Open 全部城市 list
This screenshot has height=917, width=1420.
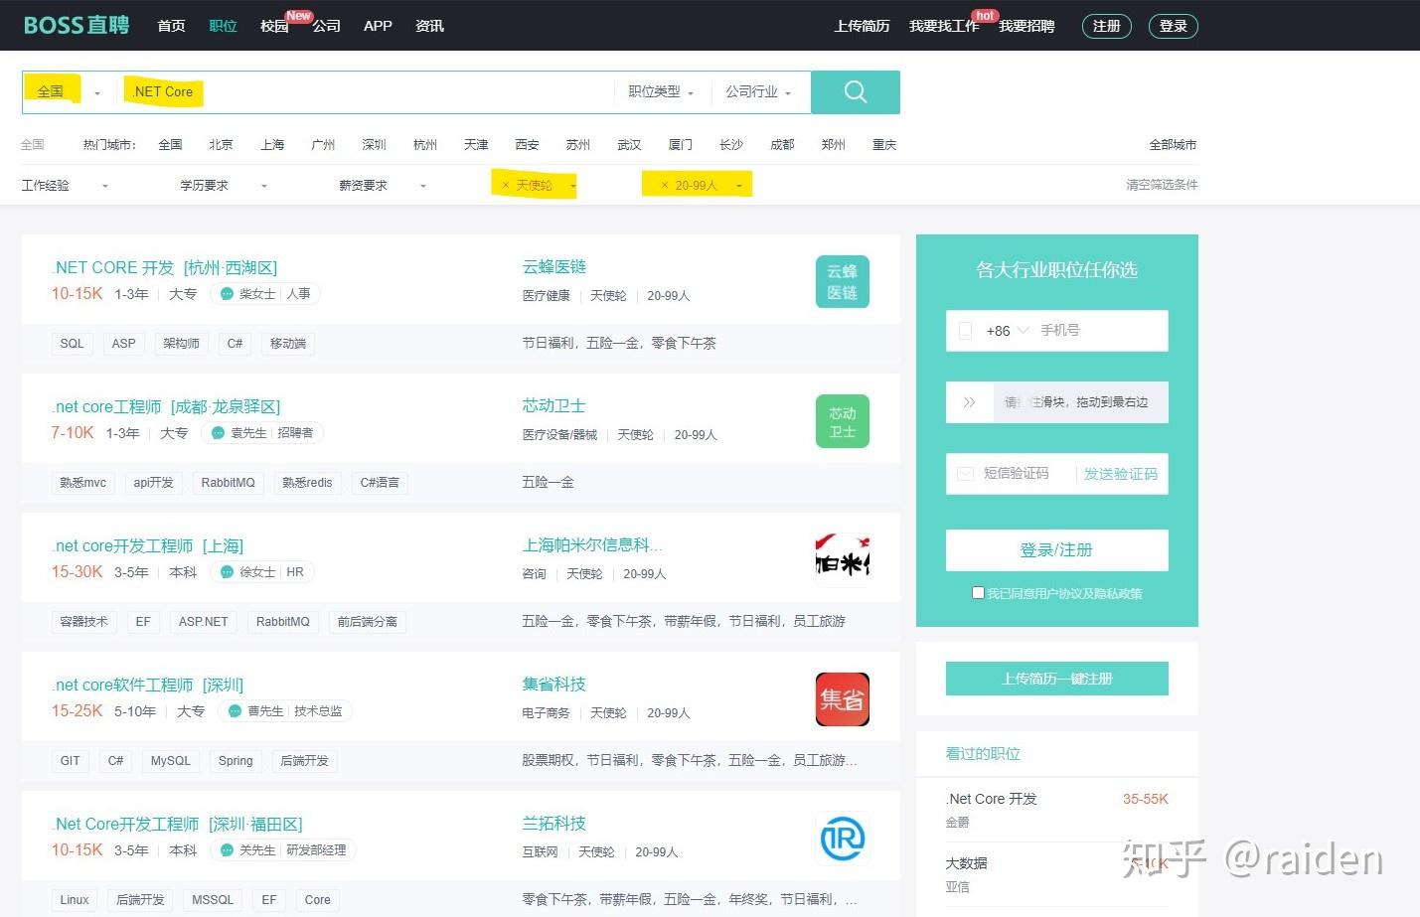point(1173,145)
